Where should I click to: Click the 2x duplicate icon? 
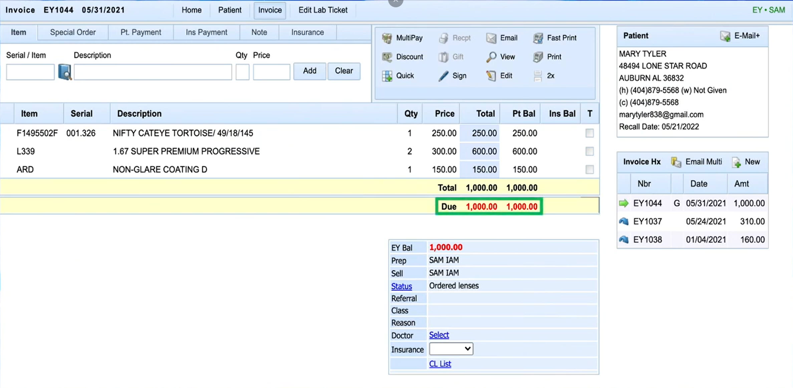[x=537, y=76]
